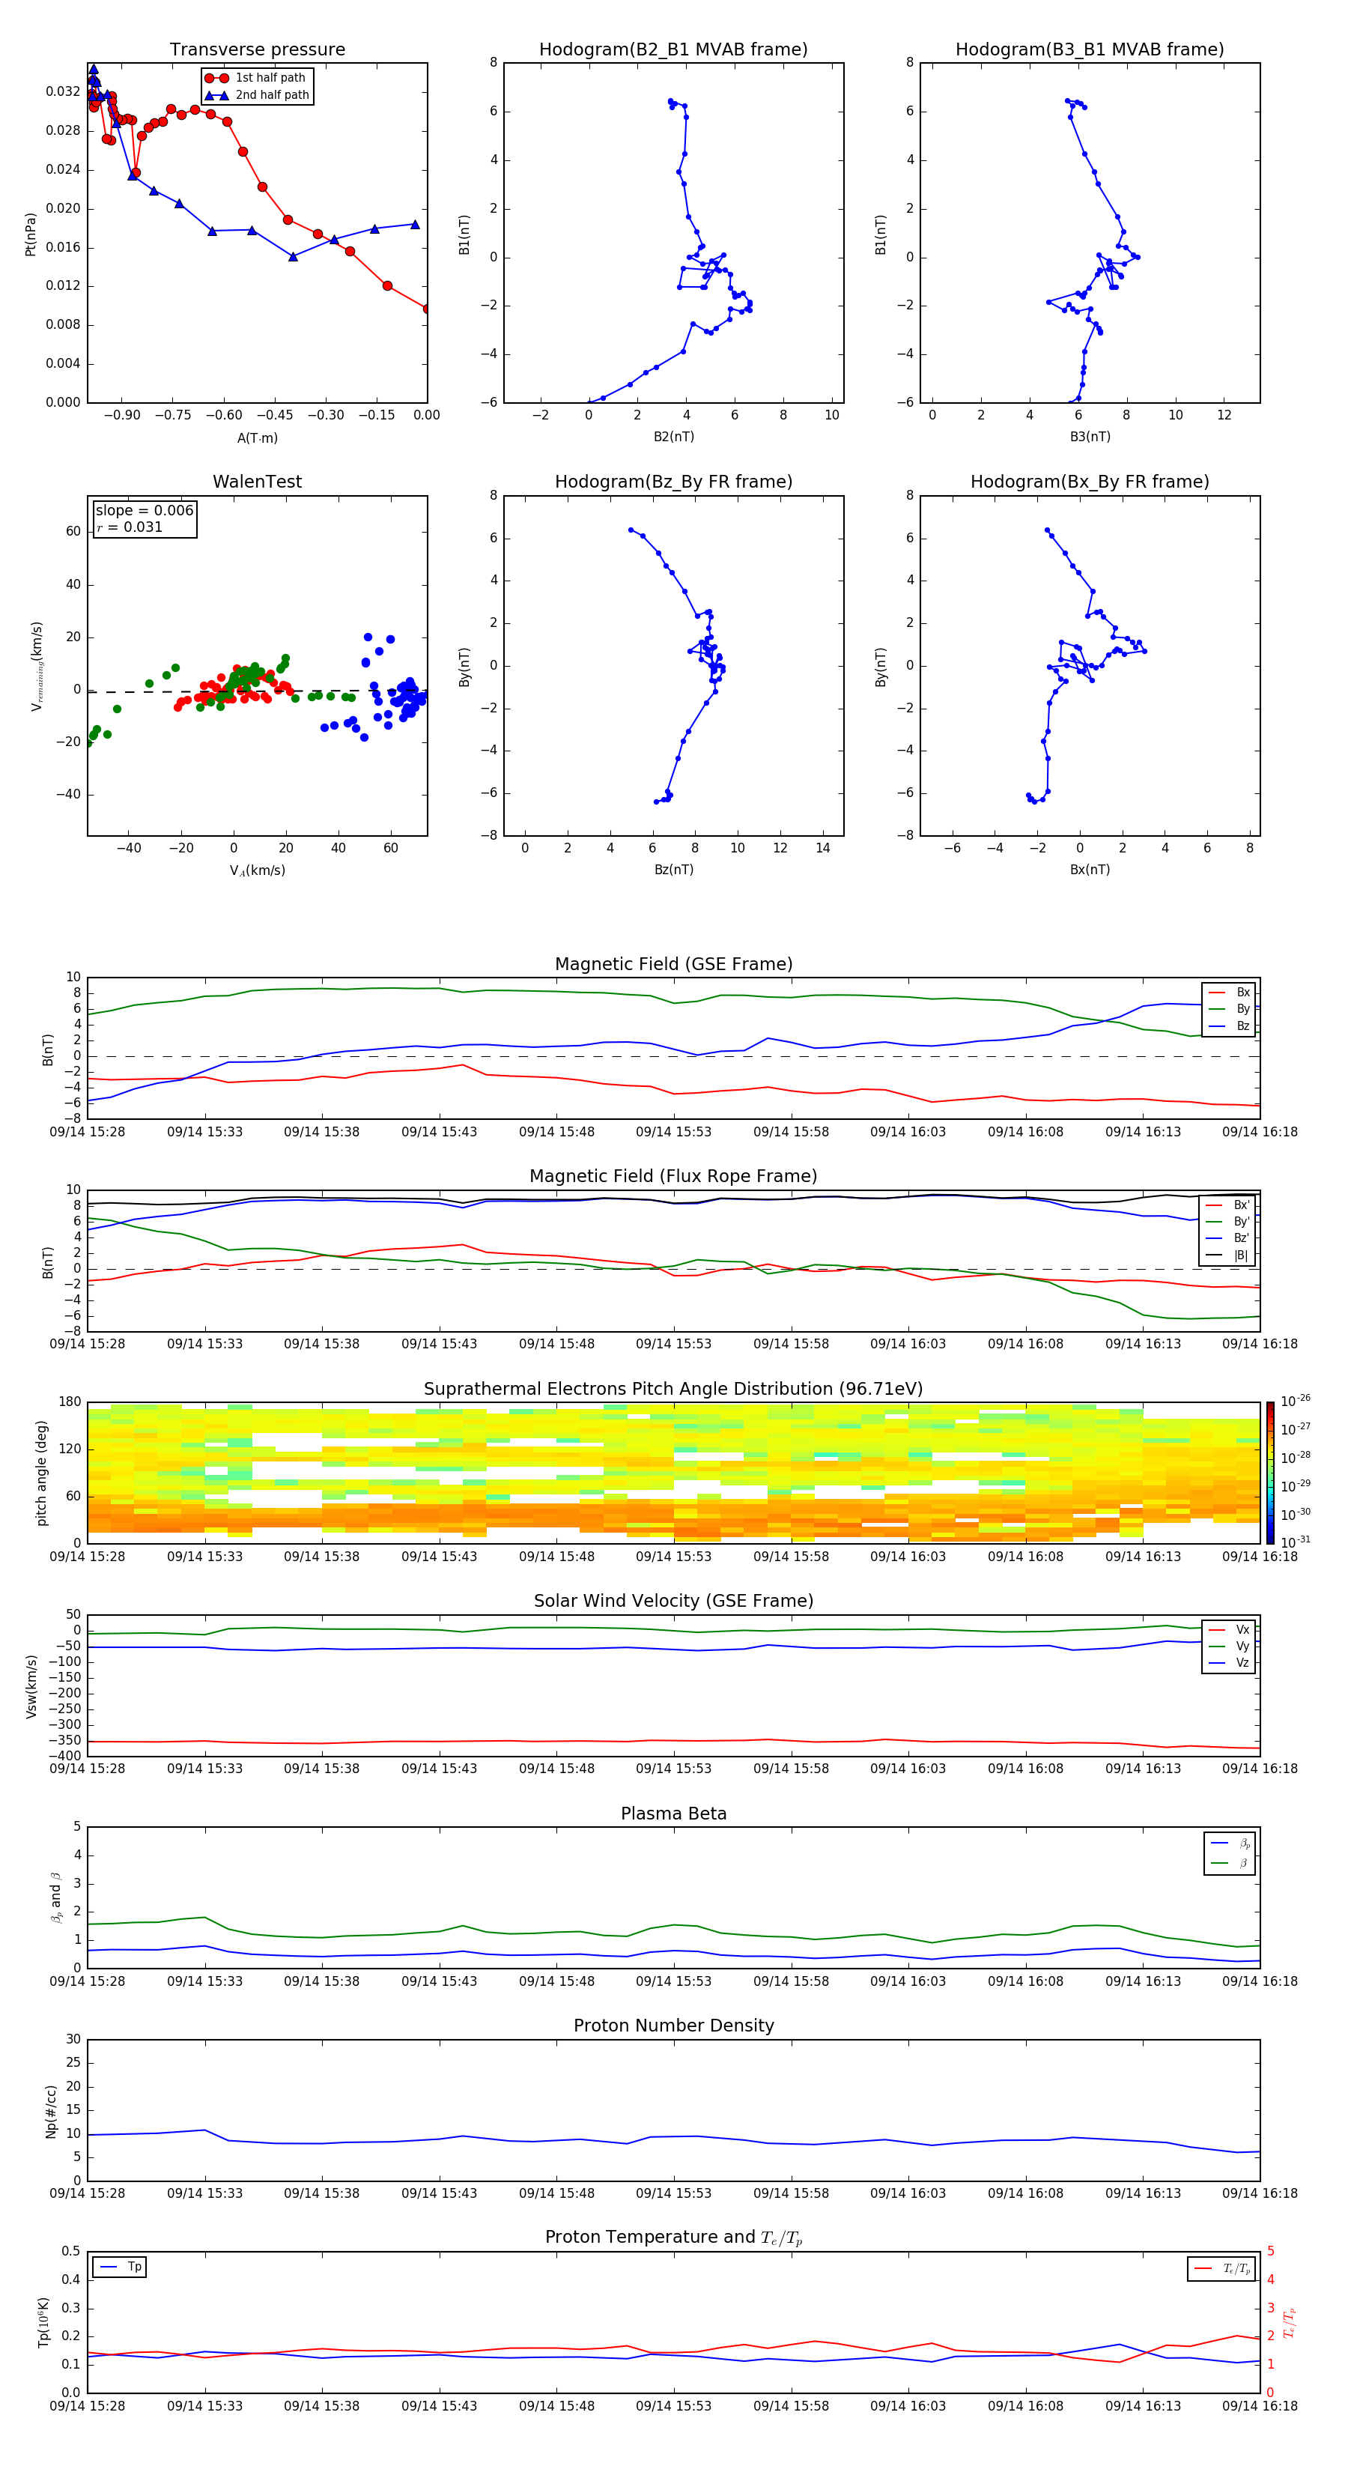Click the '0.032' tick on Transverse pressure axis
Screen dimensions: 1348x2472
point(64,92)
